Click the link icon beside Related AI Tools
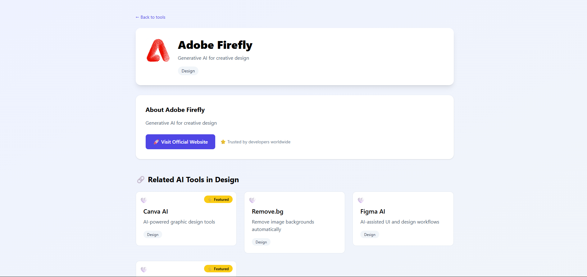Screen dimensions: 587x277 pyautogui.click(x=141, y=180)
